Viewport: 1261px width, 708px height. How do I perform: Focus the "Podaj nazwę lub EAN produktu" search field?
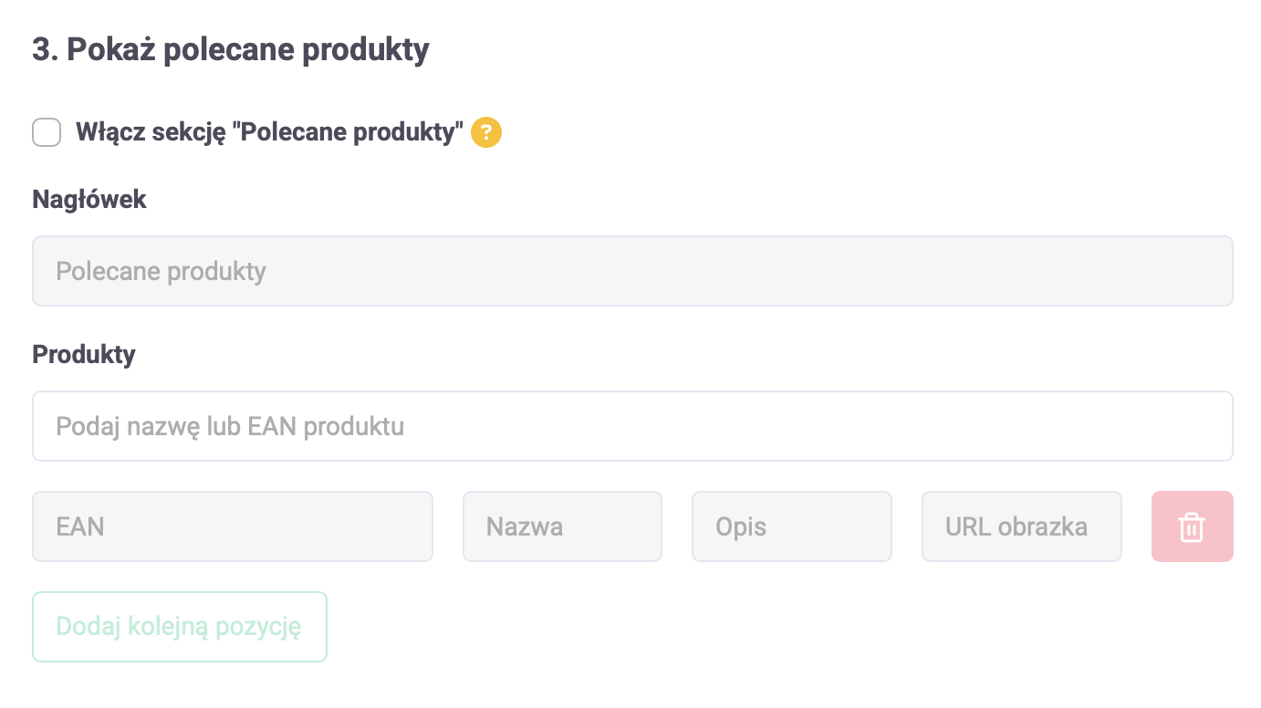pos(632,426)
